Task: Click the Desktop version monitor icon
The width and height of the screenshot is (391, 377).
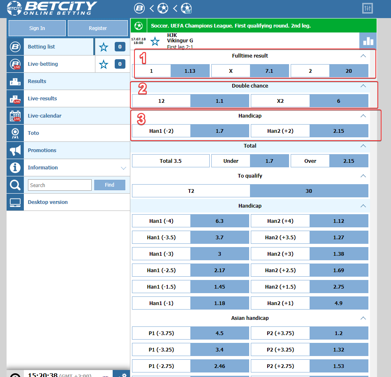Action: click(15, 202)
